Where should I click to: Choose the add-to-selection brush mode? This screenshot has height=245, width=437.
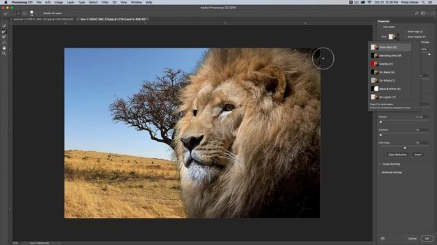(18, 14)
